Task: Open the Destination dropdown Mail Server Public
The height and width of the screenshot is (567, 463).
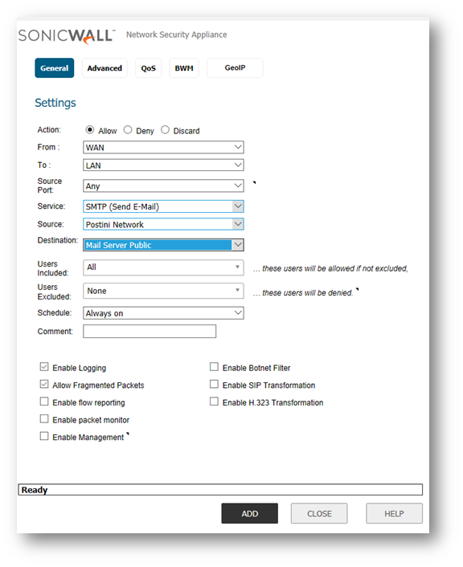Action: tap(163, 245)
